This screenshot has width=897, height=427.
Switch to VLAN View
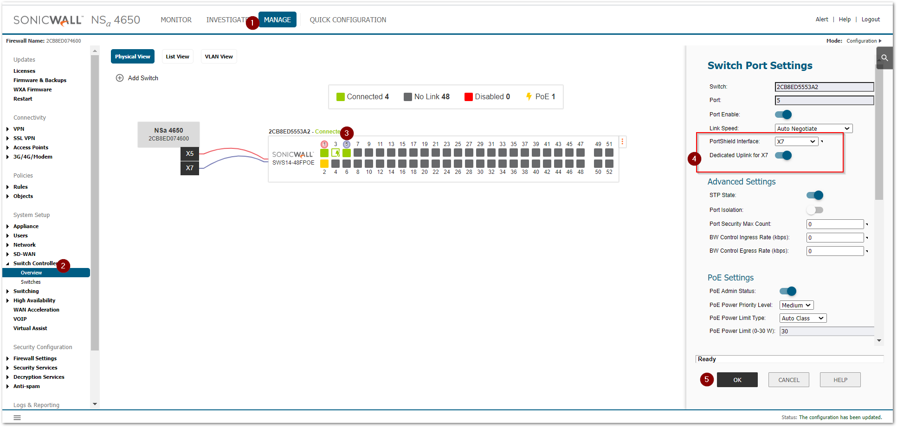coord(219,57)
